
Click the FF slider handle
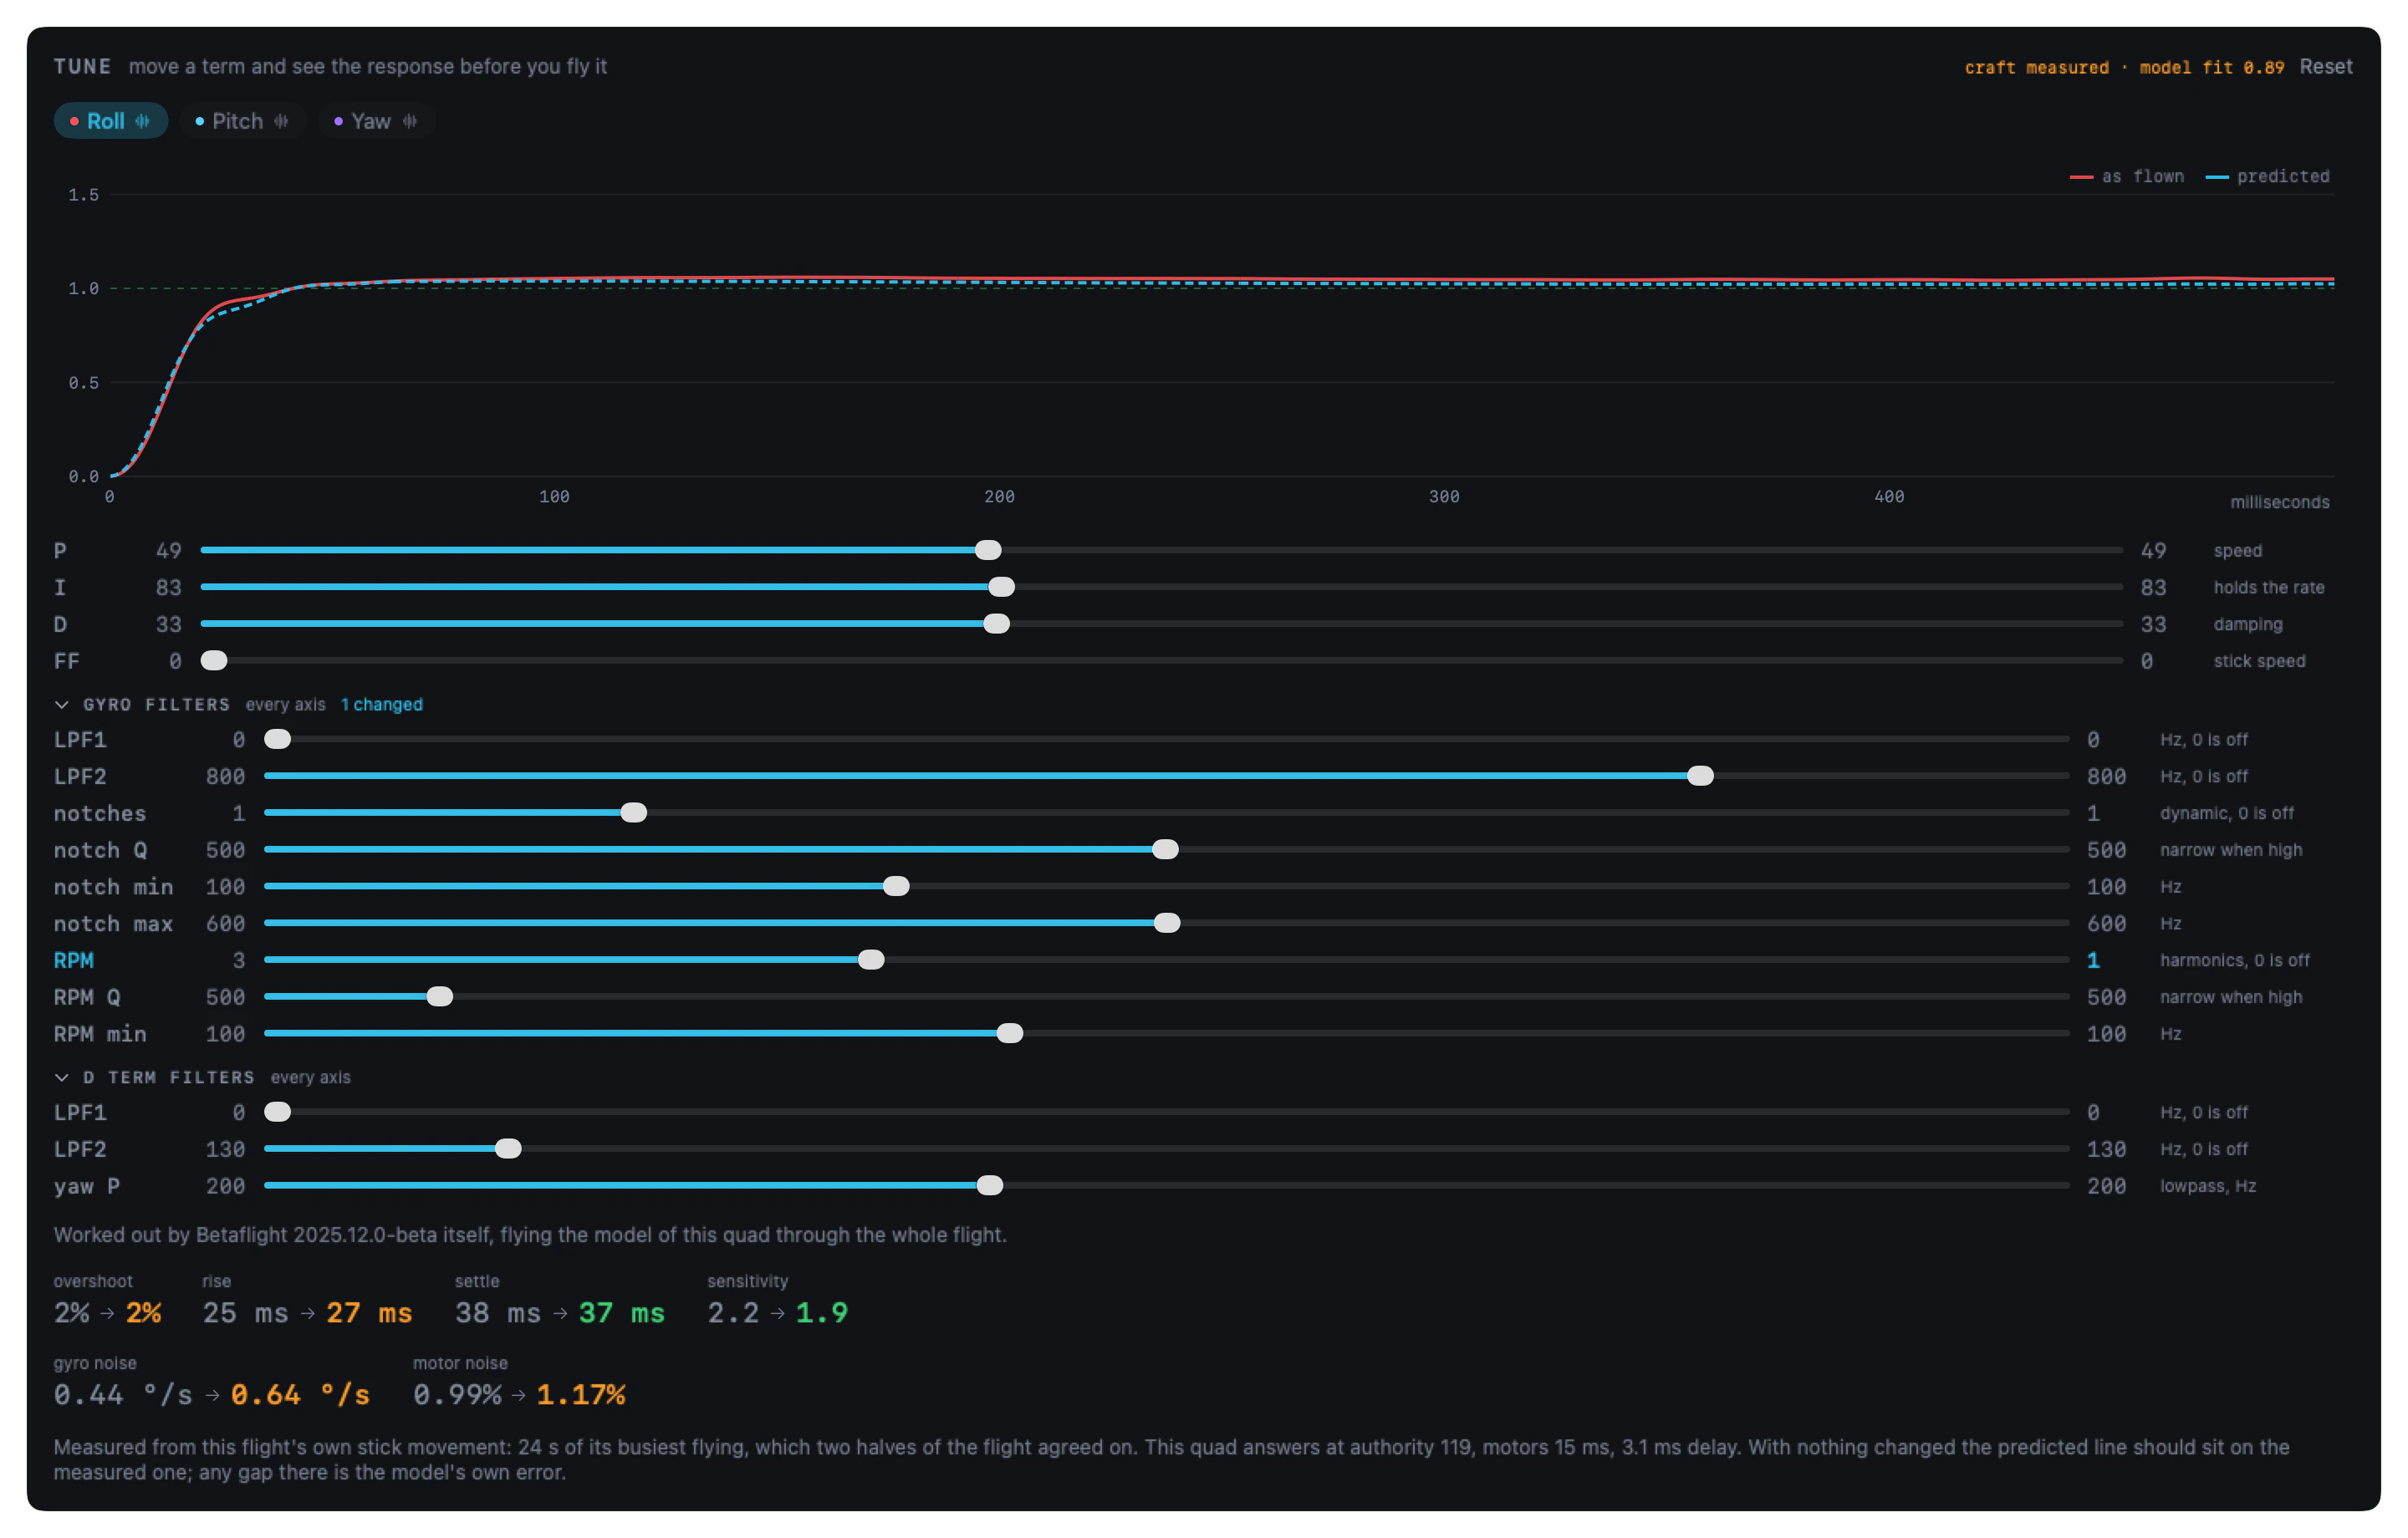click(214, 661)
